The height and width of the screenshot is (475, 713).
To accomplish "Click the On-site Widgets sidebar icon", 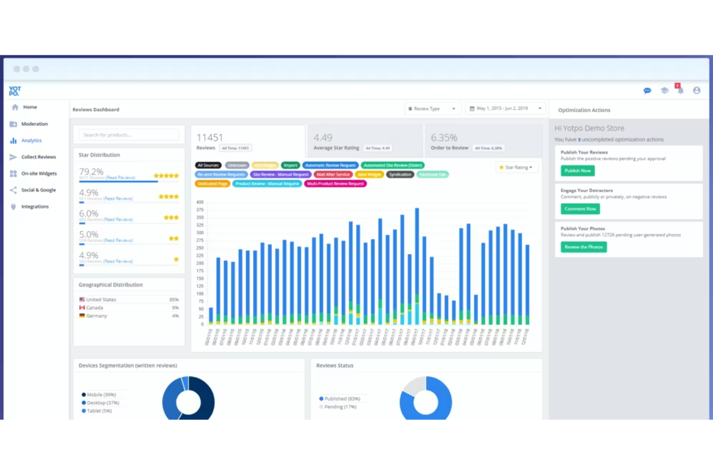I will (x=13, y=173).
